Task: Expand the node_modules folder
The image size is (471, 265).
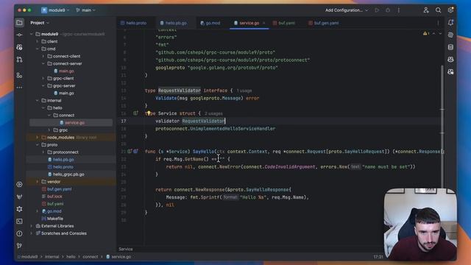Action: tap(38, 138)
